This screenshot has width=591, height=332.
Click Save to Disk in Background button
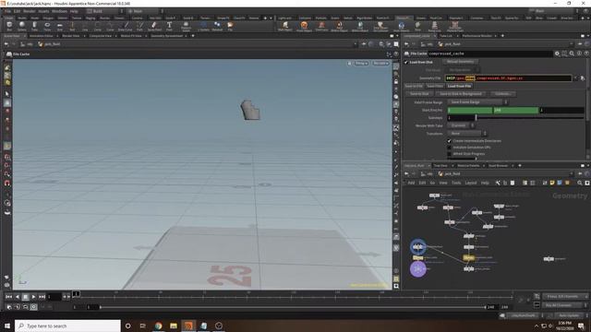point(461,94)
